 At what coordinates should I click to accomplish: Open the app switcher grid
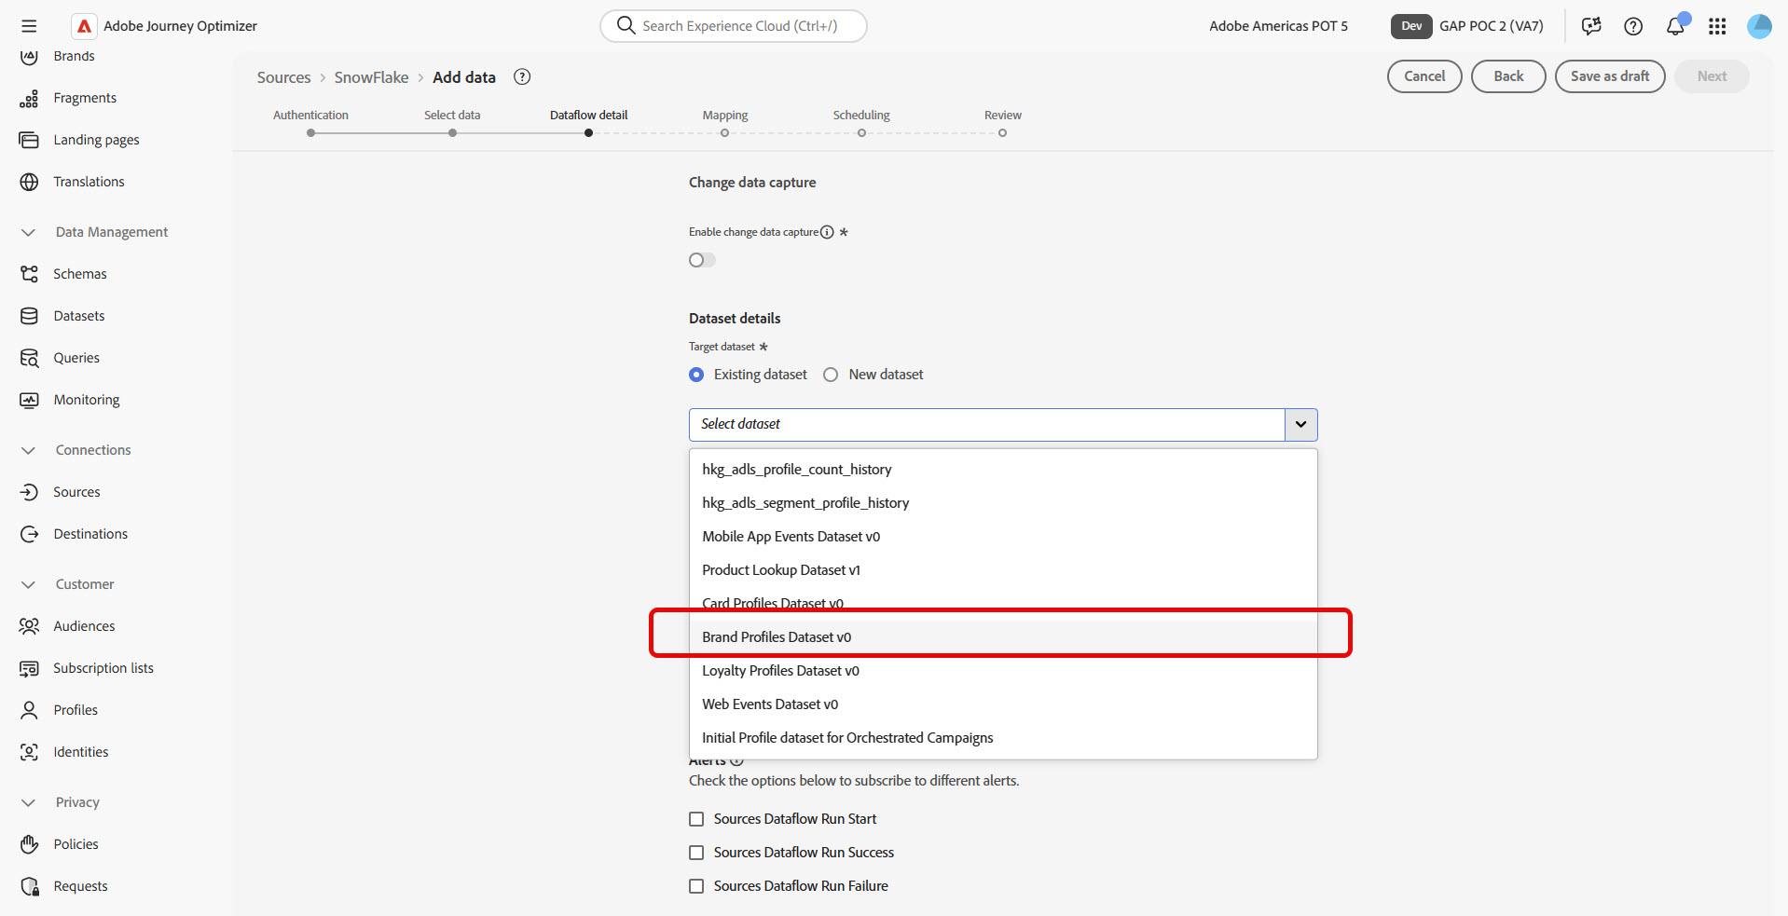click(x=1717, y=26)
